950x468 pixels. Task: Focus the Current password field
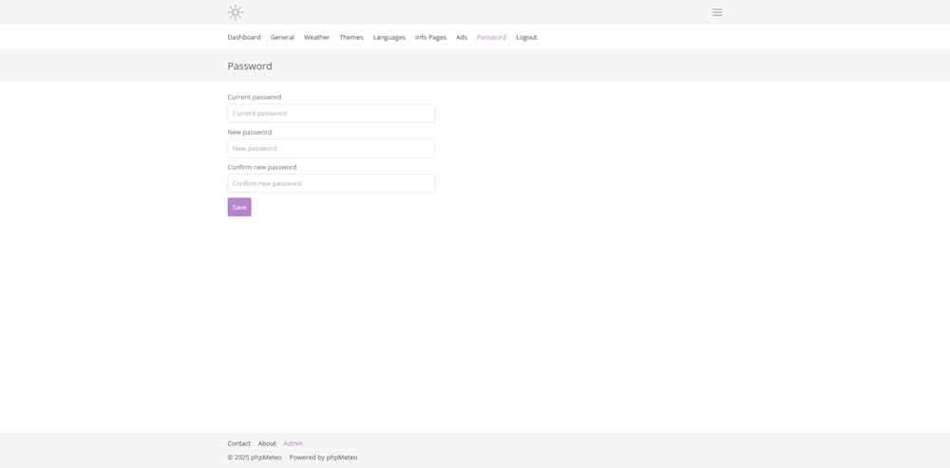coord(332,113)
